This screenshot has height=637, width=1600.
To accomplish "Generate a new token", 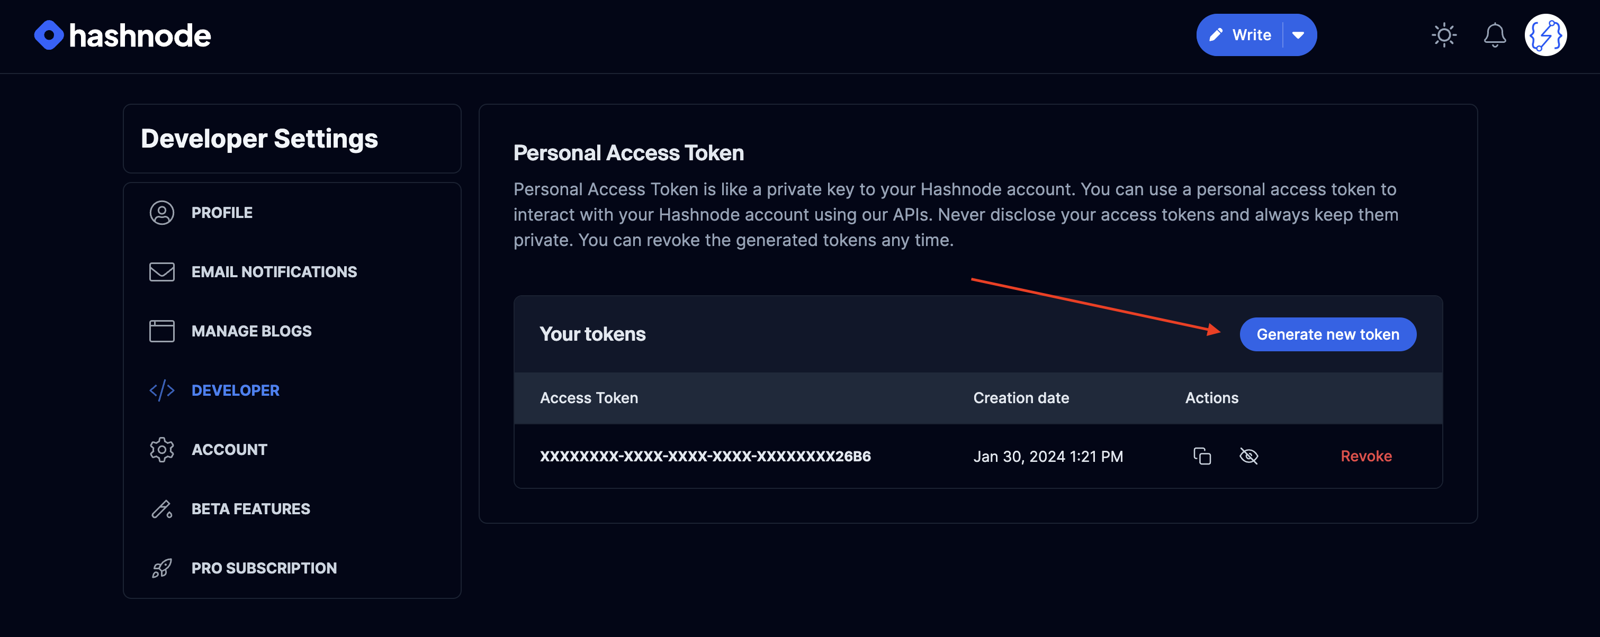I will tap(1327, 335).
